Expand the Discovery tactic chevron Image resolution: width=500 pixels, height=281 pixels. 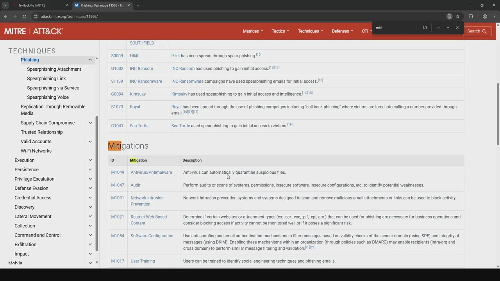[x=90, y=207]
